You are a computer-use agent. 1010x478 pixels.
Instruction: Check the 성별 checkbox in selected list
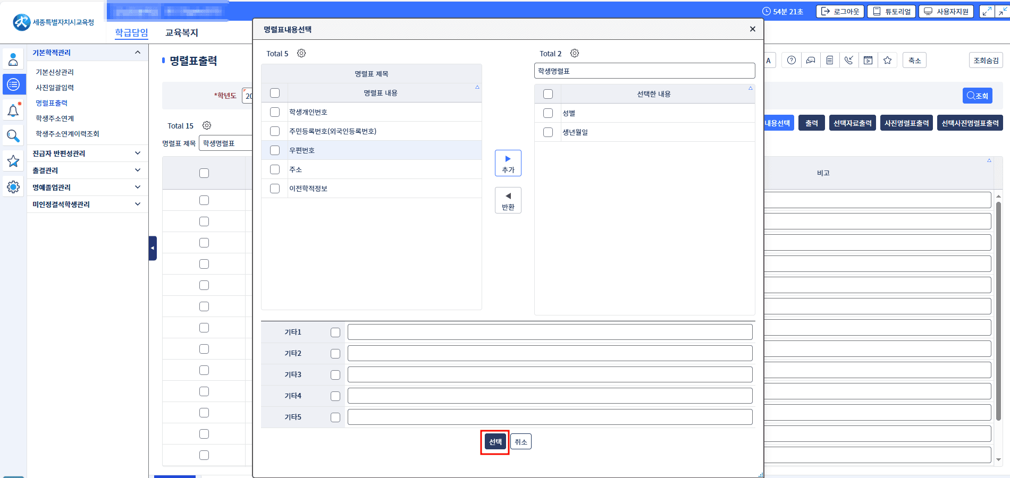coord(548,113)
